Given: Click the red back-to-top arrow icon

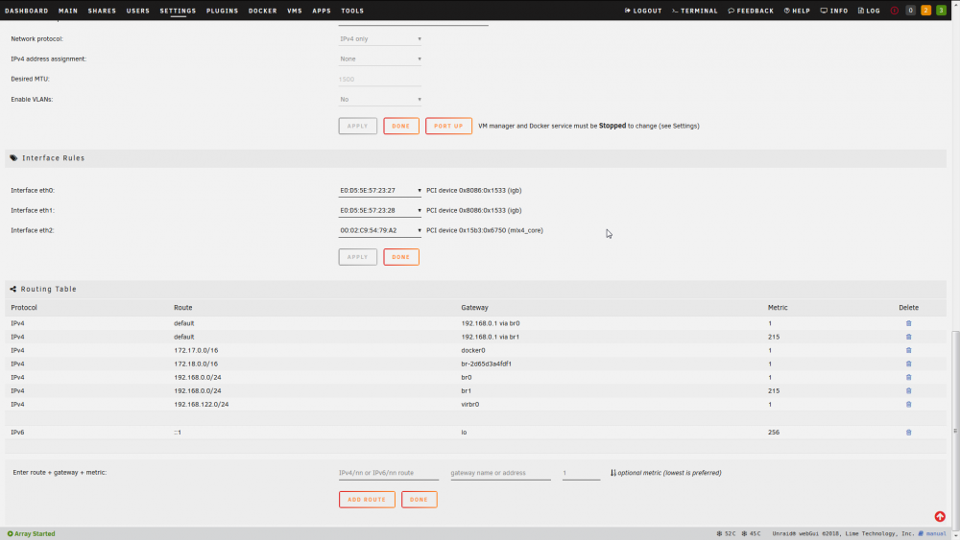Looking at the screenshot, I should coord(940,516).
